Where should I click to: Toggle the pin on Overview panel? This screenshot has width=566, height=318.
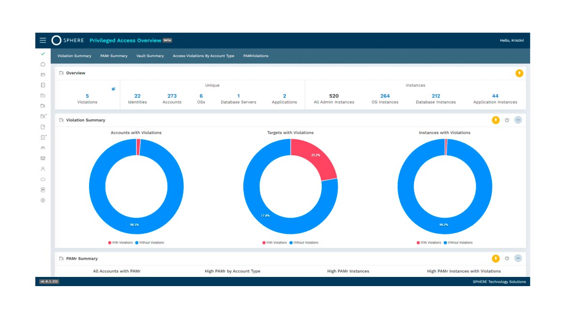click(519, 73)
